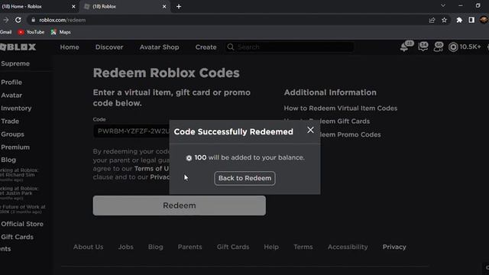Viewport: 489px width, 275px height.
Task: Click the share page icon
Action: pyautogui.click(x=432, y=20)
